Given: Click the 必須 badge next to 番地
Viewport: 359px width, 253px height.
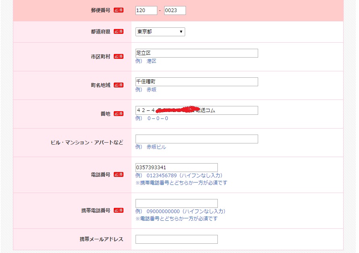Looking at the screenshot, I should click(119, 114).
